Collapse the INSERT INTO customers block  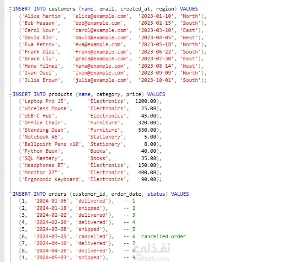pyautogui.click(x=11, y=9)
